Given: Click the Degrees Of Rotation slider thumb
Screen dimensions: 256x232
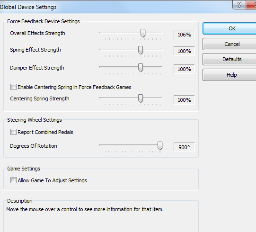Looking at the screenshot, I should click(160, 146).
